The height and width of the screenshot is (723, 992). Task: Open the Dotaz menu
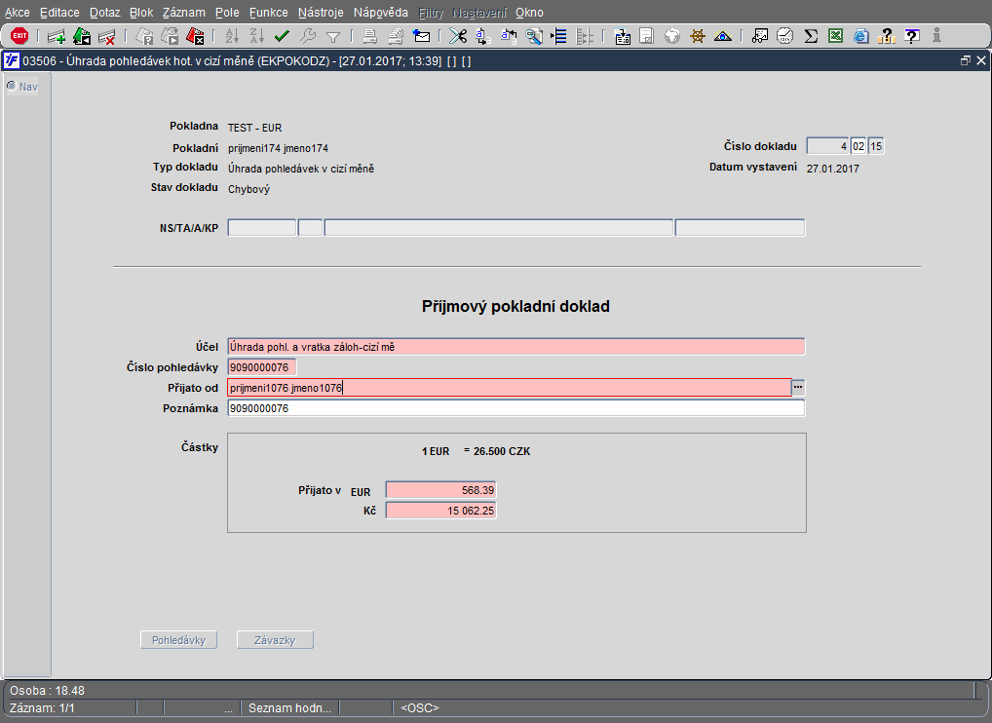104,13
